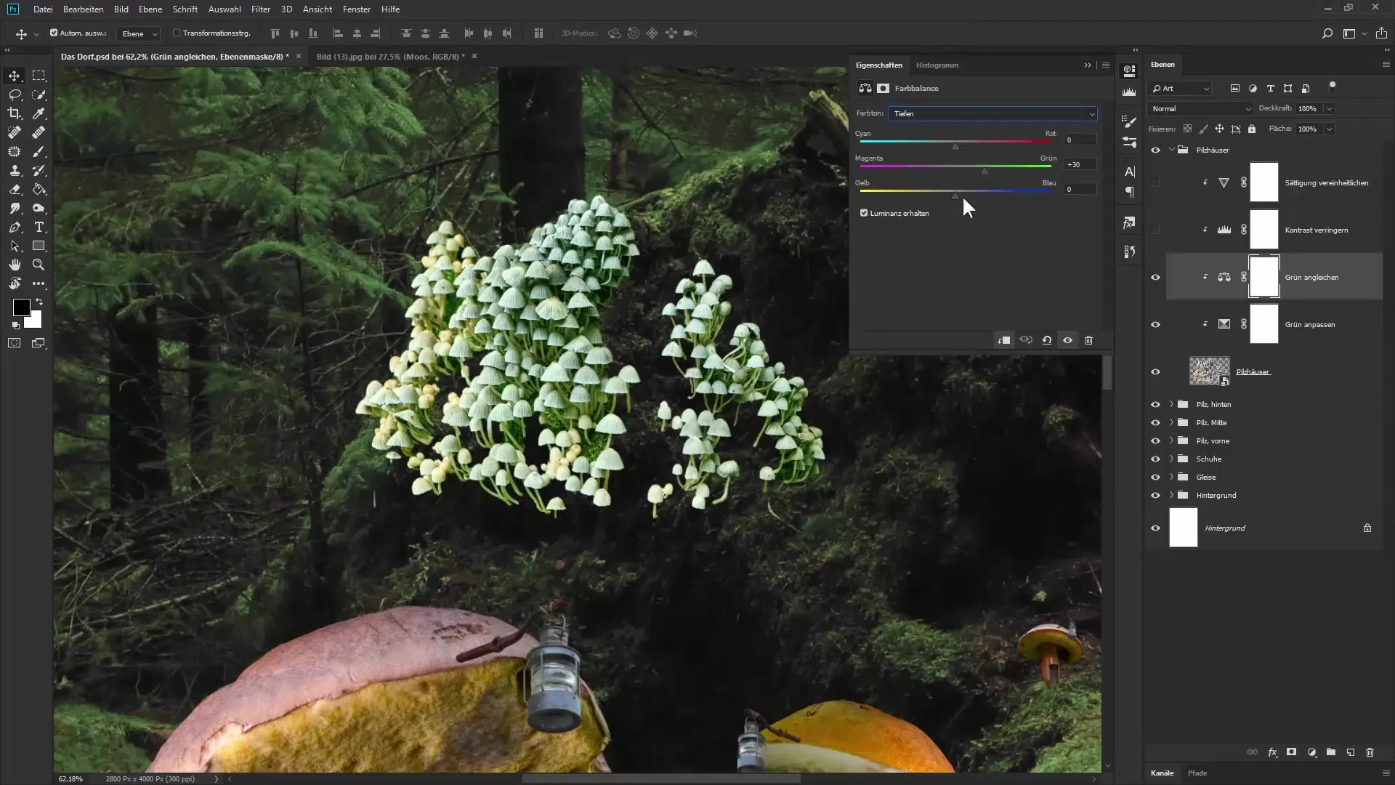This screenshot has height=785, width=1395.
Task: Create new adjustment layer icon
Action: pyautogui.click(x=1311, y=752)
